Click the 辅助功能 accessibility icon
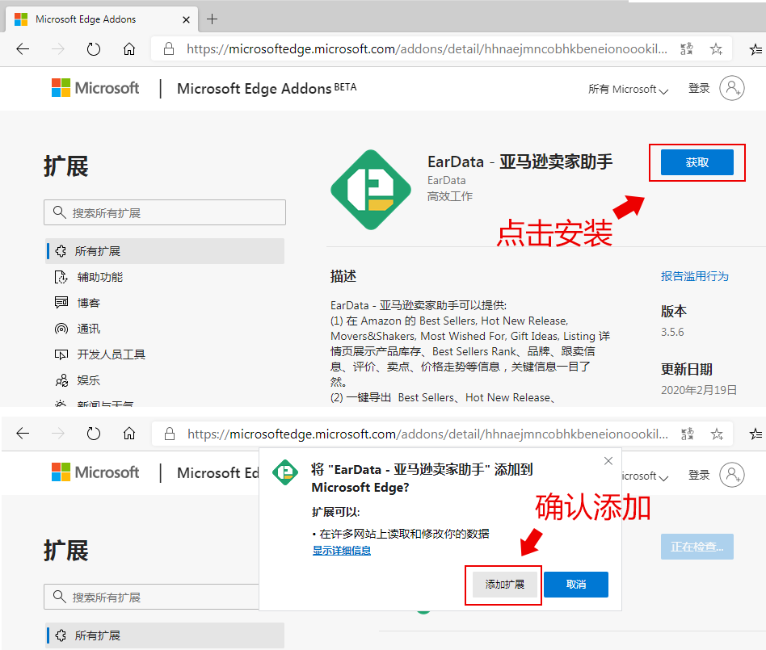The height and width of the screenshot is (650, 766). coord(61,277)
